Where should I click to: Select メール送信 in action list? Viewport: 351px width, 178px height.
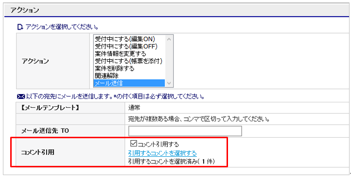pyautogui.click(x=129, y=83)
